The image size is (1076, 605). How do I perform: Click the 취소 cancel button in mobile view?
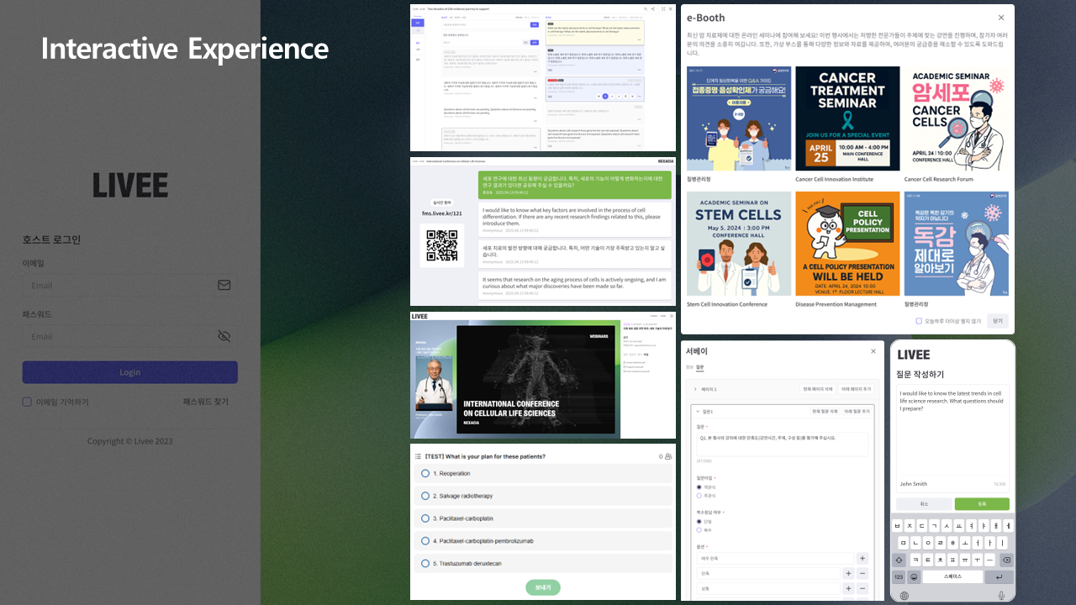pos(923,504)
